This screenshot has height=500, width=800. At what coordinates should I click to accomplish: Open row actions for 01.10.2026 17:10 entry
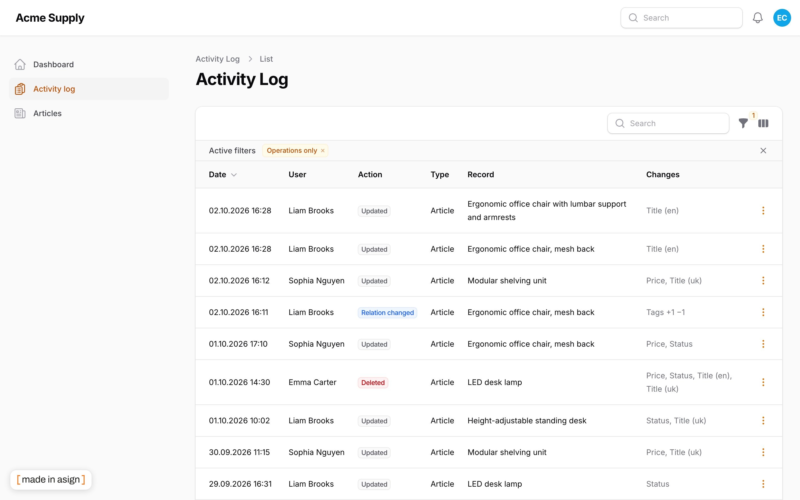tap(763, 344)
